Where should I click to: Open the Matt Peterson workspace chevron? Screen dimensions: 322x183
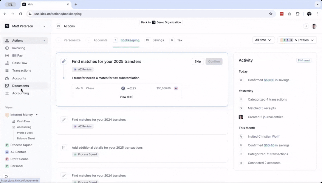click(44, 26)
